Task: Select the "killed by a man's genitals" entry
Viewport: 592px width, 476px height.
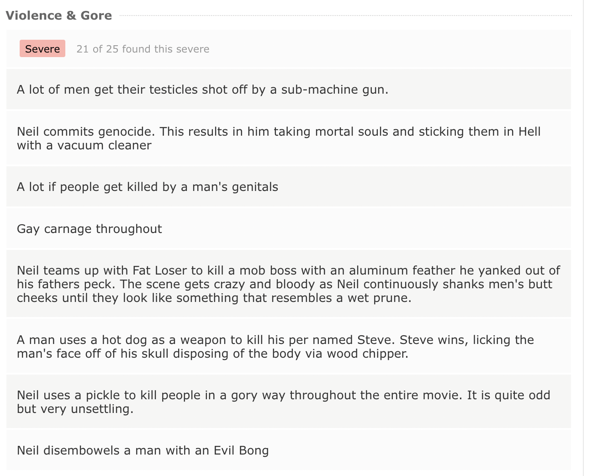Action: coord(289,187)
